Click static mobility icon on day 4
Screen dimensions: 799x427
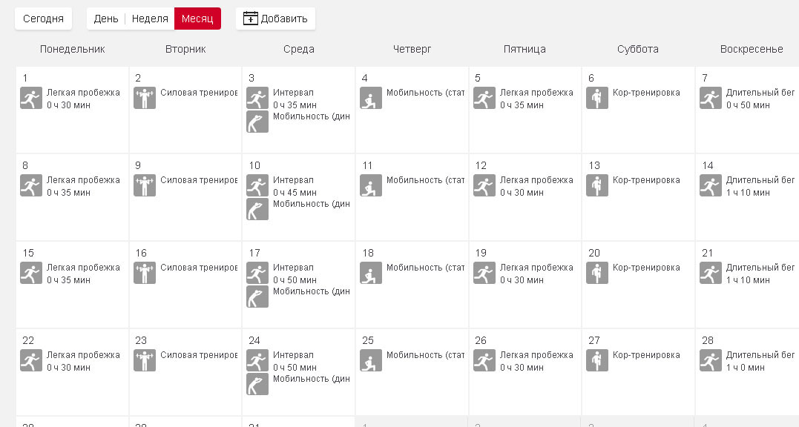pyautogui.click(x=371, y=99)
